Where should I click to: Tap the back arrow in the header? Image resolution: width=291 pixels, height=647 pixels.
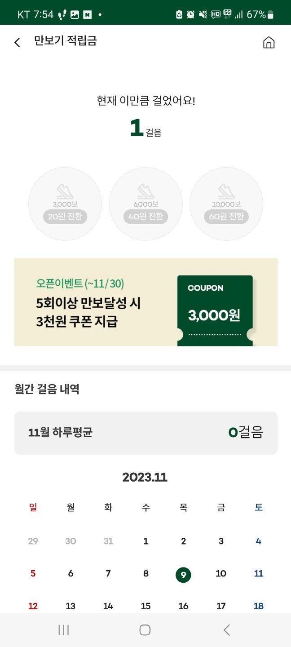pyautogui.click(x=17, y=43)
